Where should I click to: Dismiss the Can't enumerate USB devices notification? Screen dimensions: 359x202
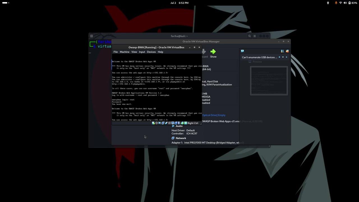286,57
